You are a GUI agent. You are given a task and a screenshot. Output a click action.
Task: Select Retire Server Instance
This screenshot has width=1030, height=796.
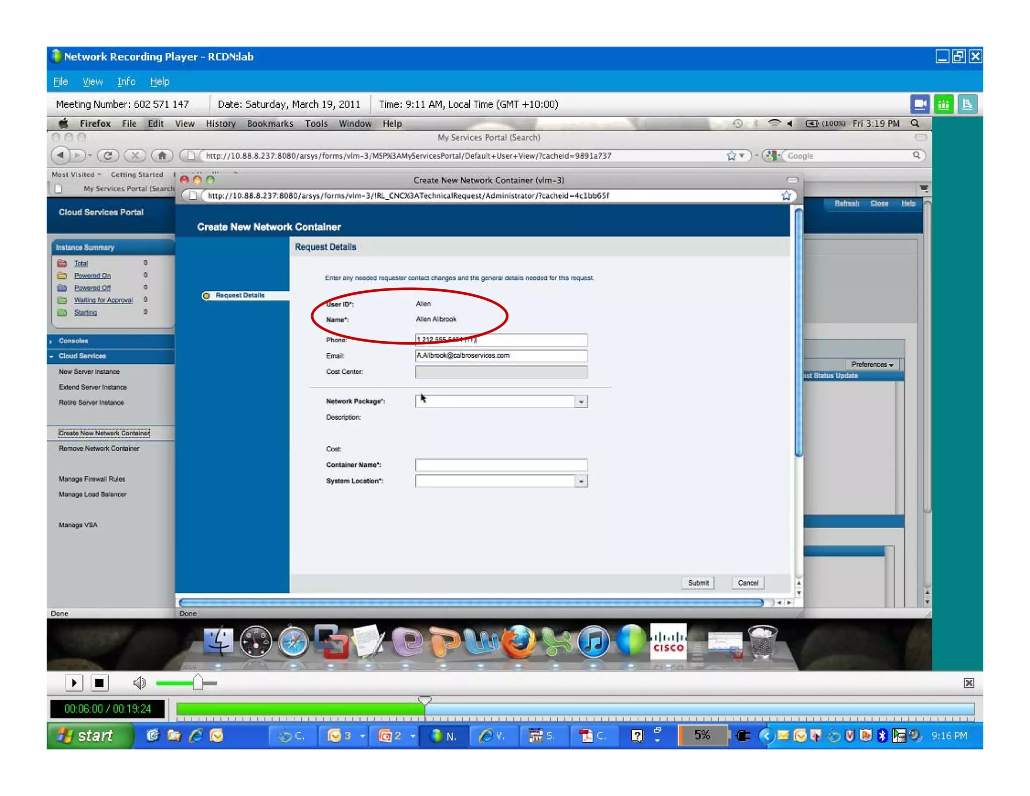[91, 403]
